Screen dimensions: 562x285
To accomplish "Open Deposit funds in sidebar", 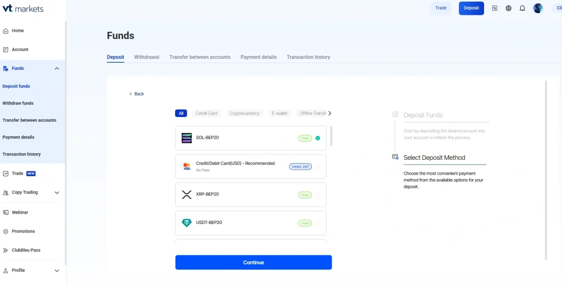I will [x=16, y=86].
